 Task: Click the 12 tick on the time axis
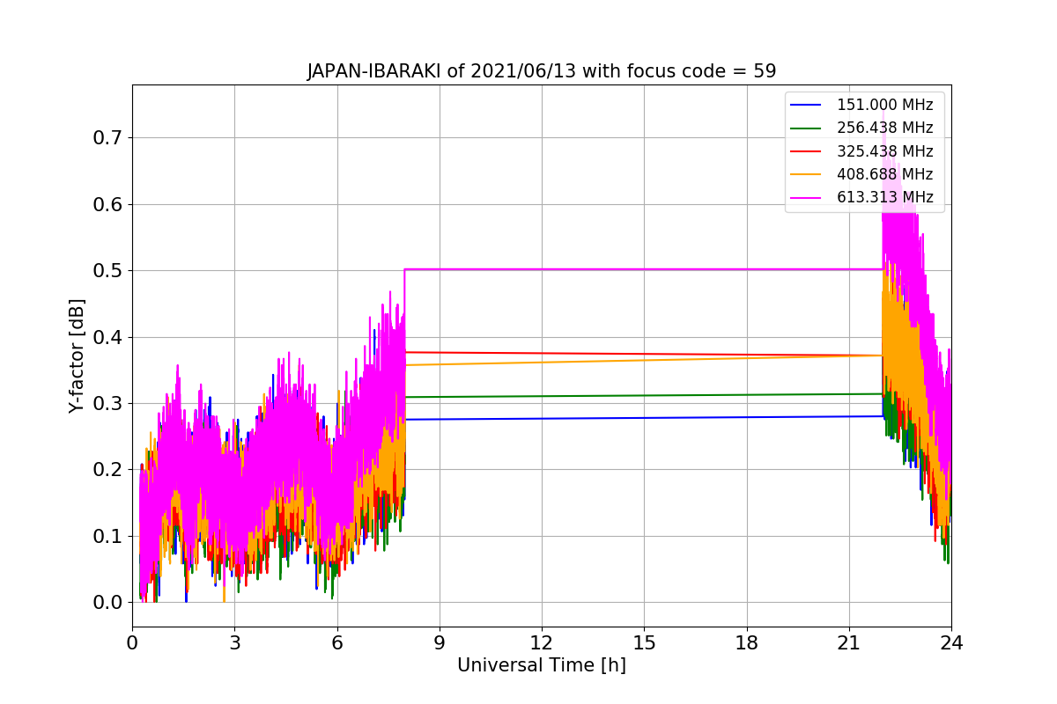click(542, 642)
